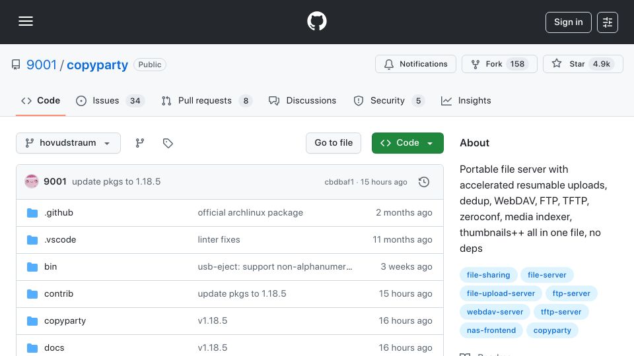The width and height of the screenshot is (634, 356).
Task: Select the copyparty topic tag
Action: (552, 330)
